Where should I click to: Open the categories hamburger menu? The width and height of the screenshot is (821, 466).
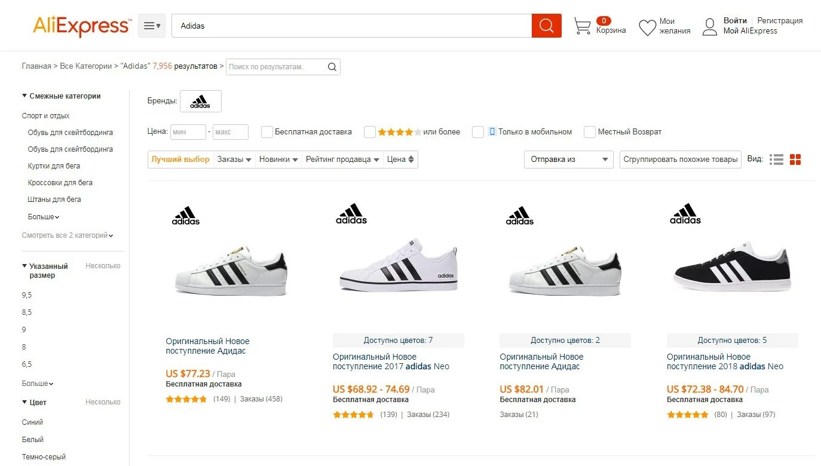tap(152, 26)
